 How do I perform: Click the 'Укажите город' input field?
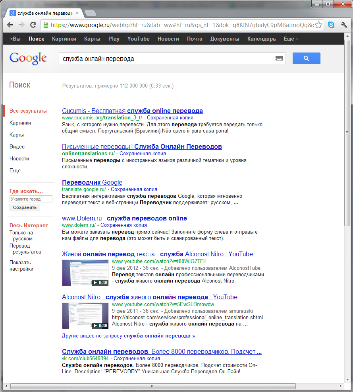[x=31, y=199]
